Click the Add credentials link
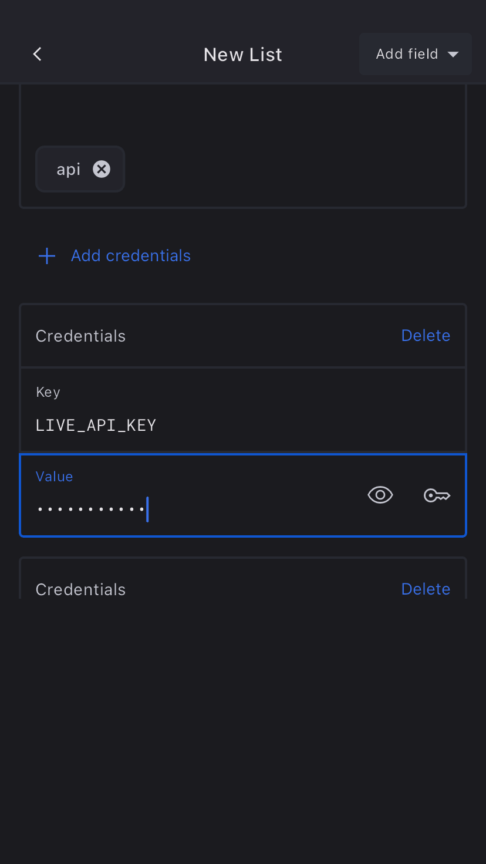The image size is (486, 864). click(130, 256)
